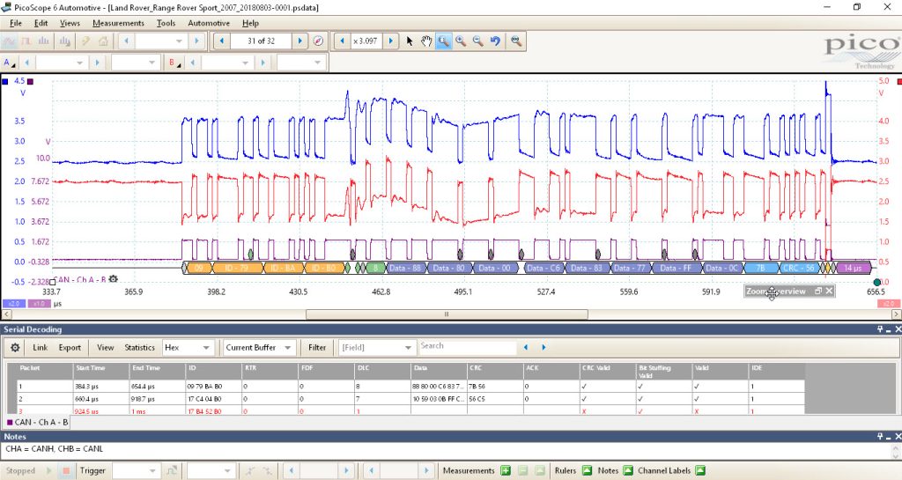The width and height of the screenshot is (902, 480).
Task: Select the arrow pointer tool
Action: 409,41
